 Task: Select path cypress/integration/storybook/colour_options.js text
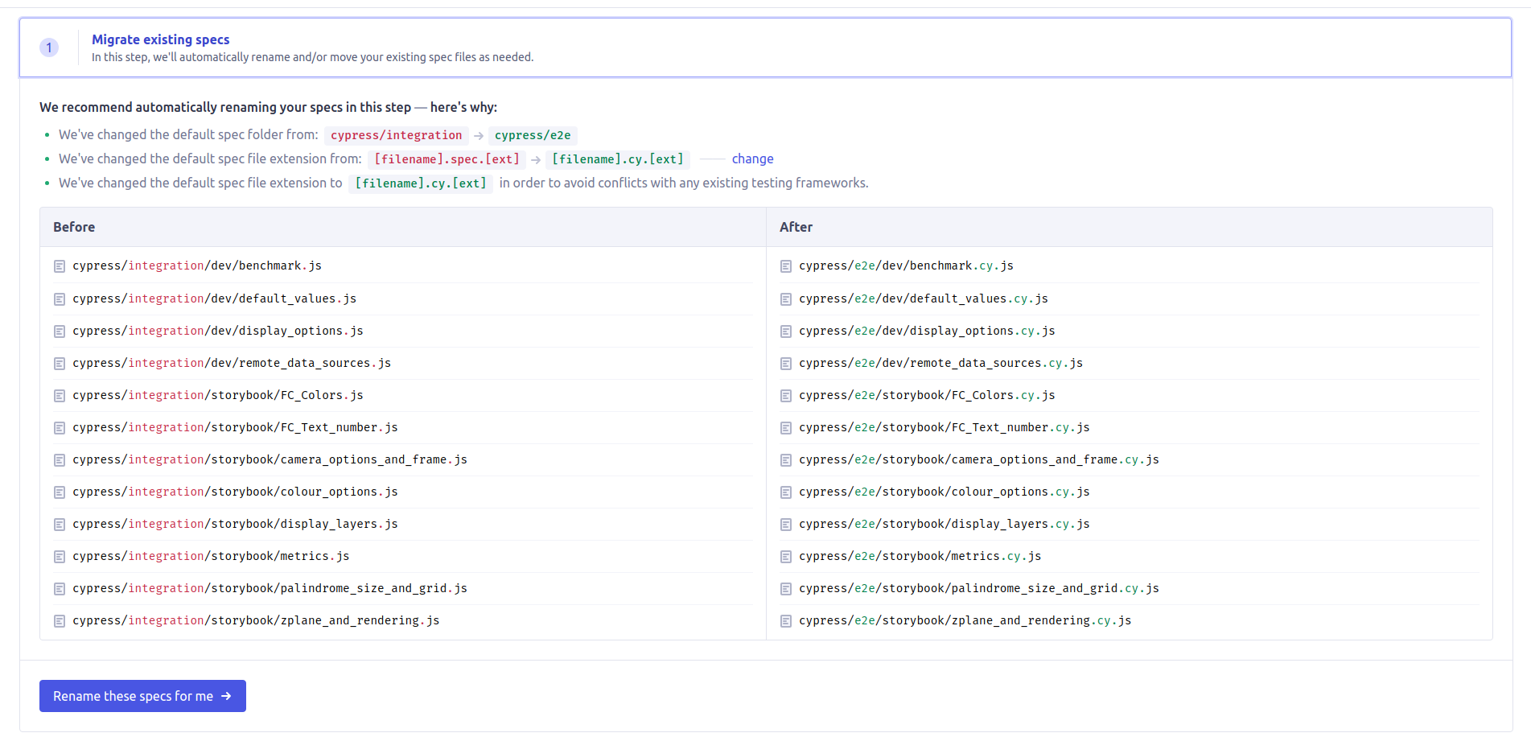[x=235, y=492]
